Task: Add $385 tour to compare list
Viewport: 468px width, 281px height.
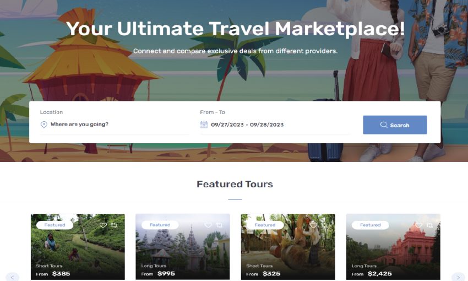Action: point(115,225)
